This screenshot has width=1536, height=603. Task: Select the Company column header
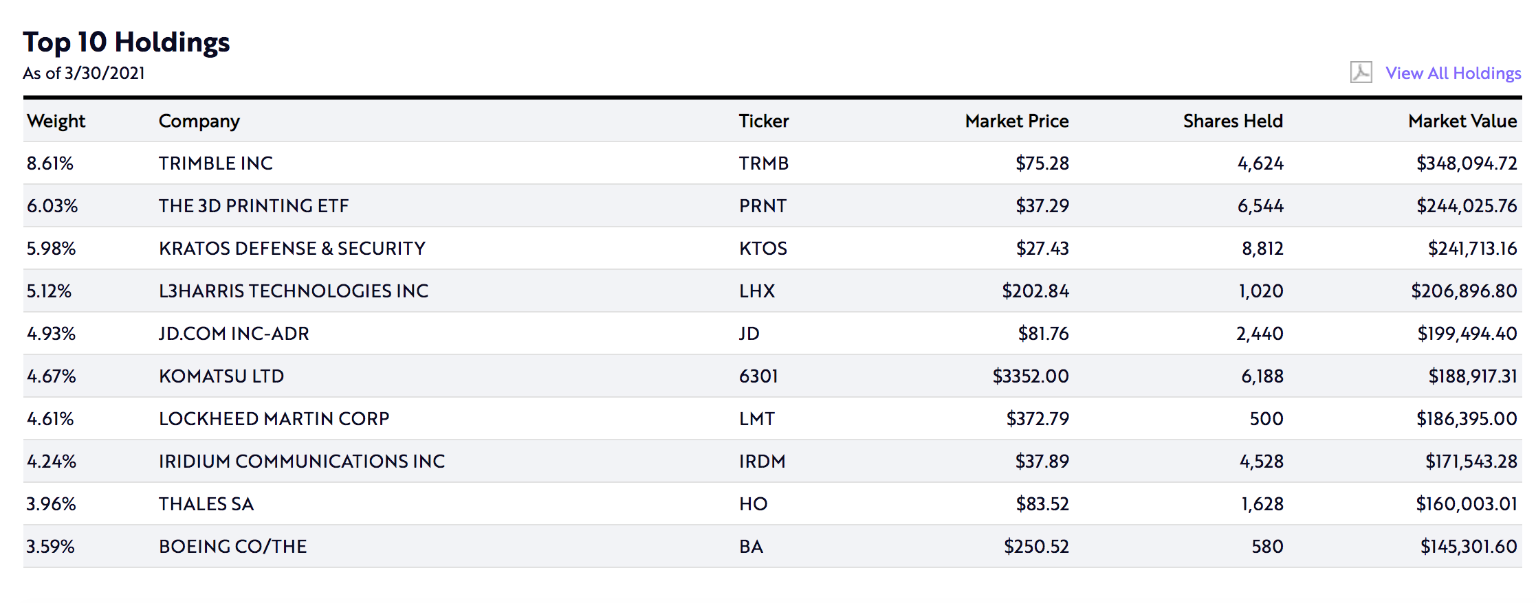tap(199, 122)
